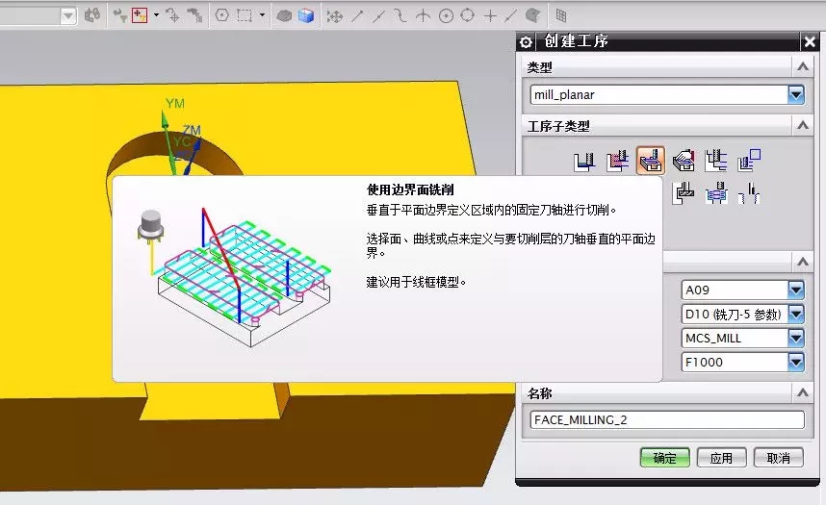Click the 名称 section label
The width and height of the screenshot is (826, 505).
coord(540,393)
